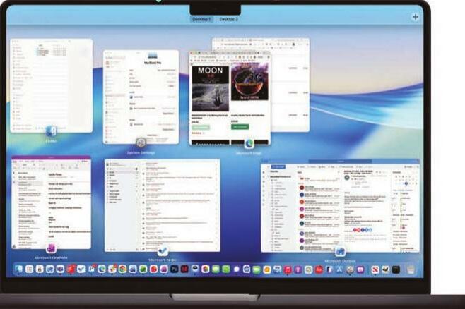Image resolution: width=465 pixels, height=309 pixels.
Task: Open Launchpad from the Dock
Action: [x=29, y=269]
